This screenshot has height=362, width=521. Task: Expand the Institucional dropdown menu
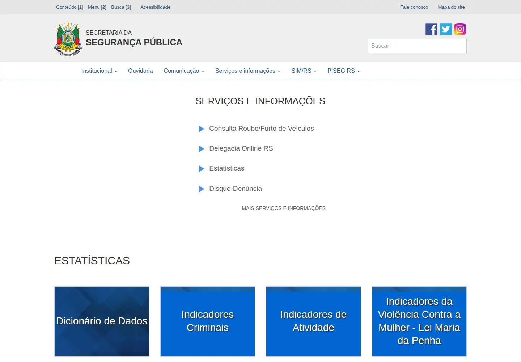coord(99,71)
